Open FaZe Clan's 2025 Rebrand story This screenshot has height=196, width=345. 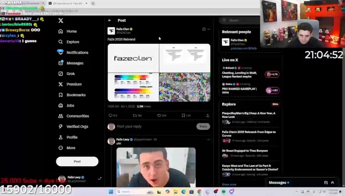click(249, 134)
